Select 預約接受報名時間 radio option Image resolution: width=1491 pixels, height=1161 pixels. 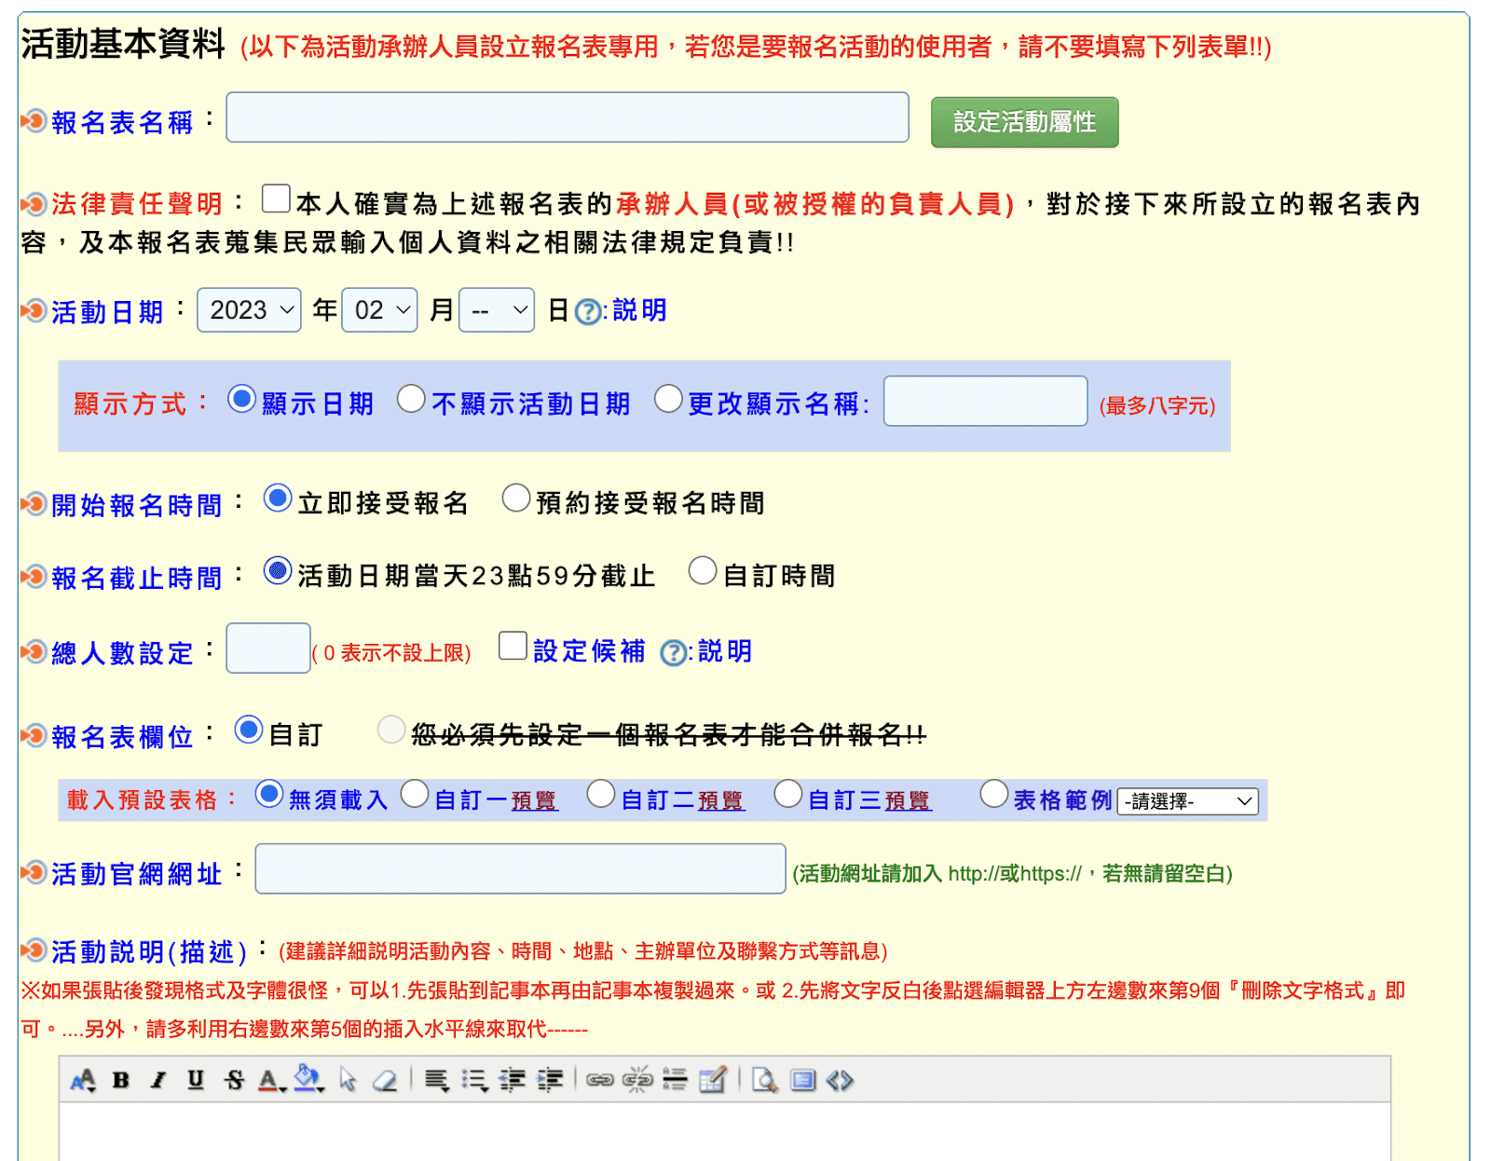pyautogui.click(x=516, y=499)
